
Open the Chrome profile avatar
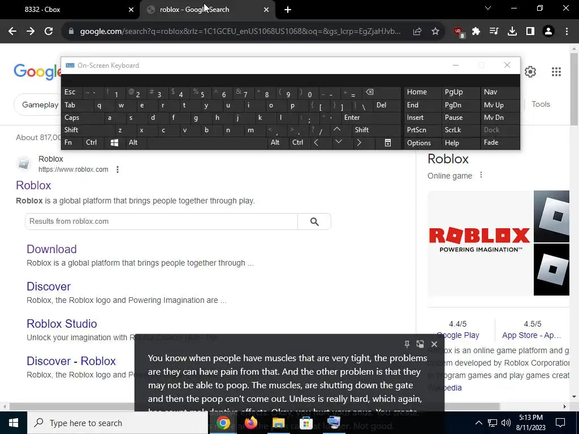(x=548, y=32)
